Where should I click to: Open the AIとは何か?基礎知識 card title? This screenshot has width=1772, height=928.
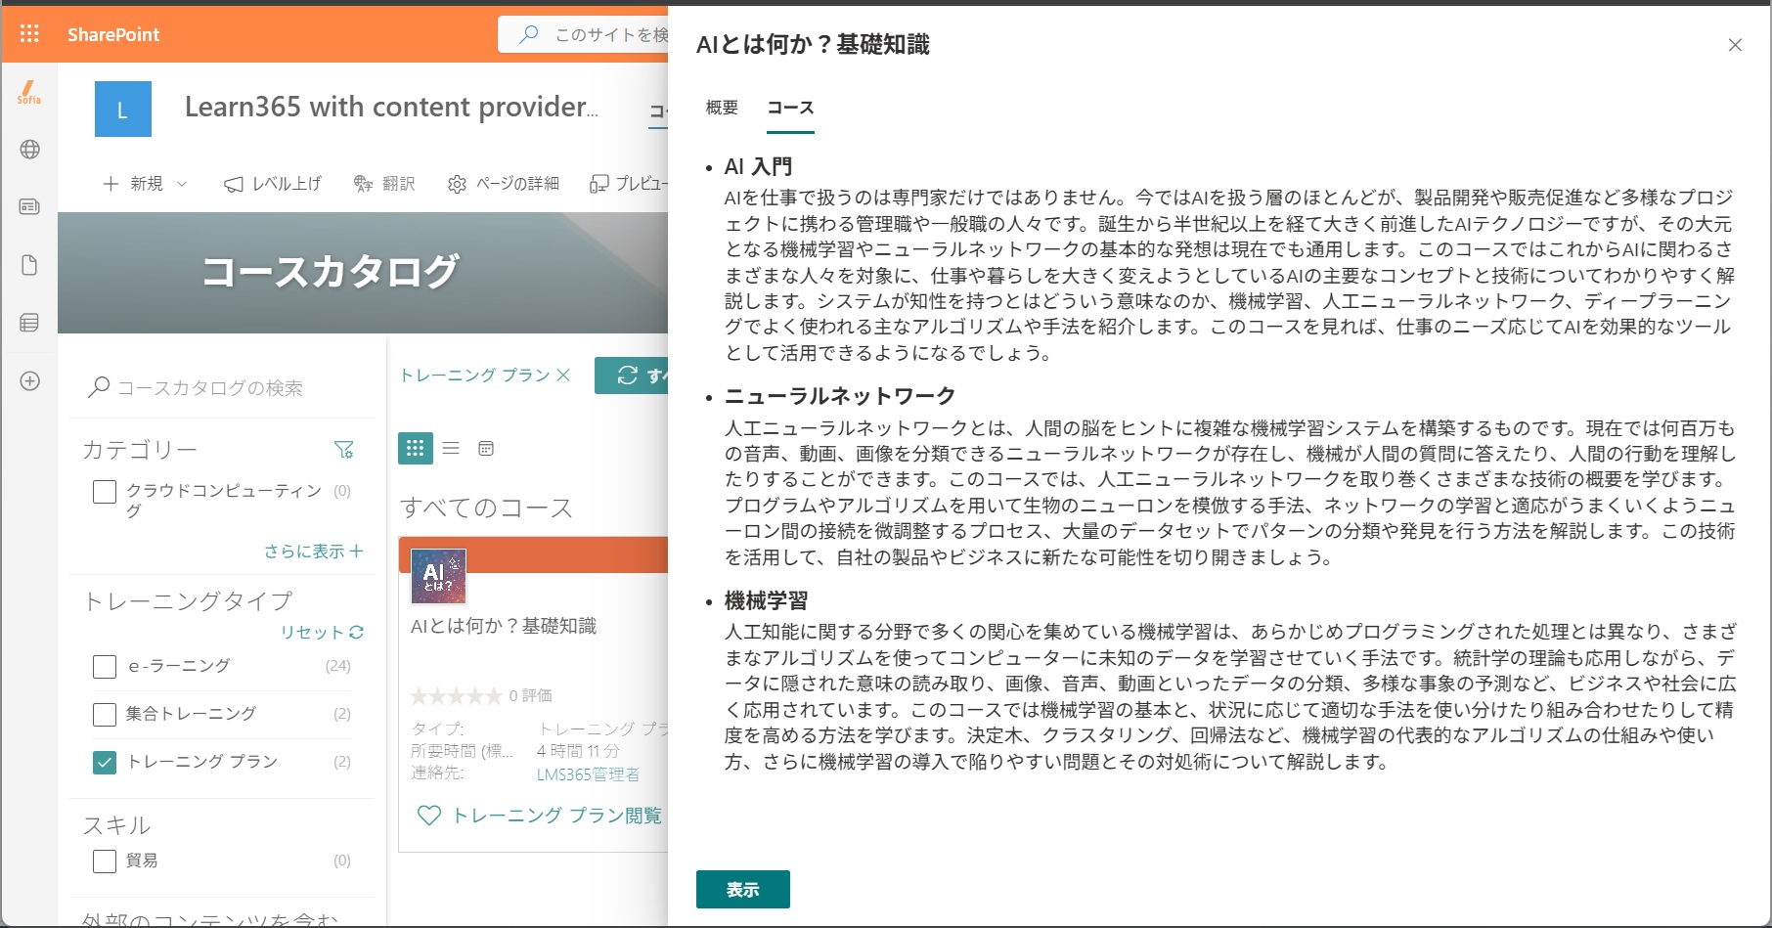(504, 626)
